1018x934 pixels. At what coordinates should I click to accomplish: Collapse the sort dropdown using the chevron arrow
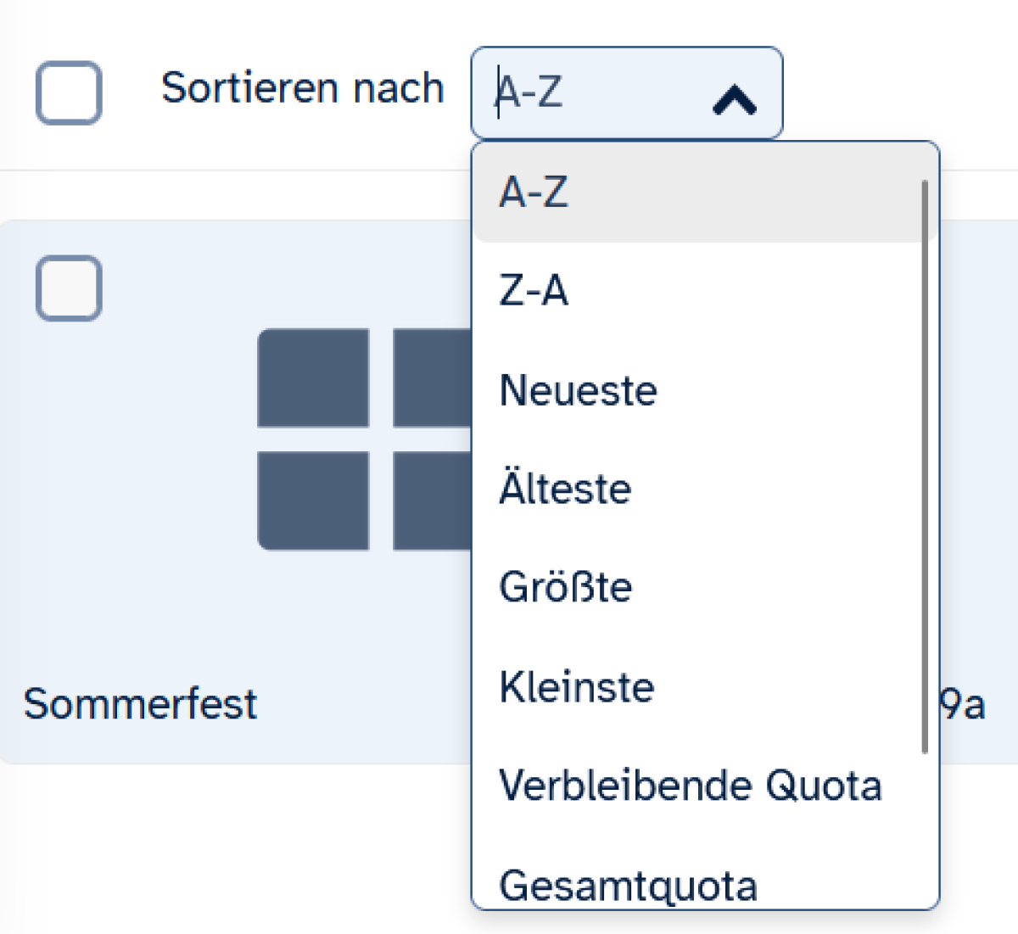735,100
